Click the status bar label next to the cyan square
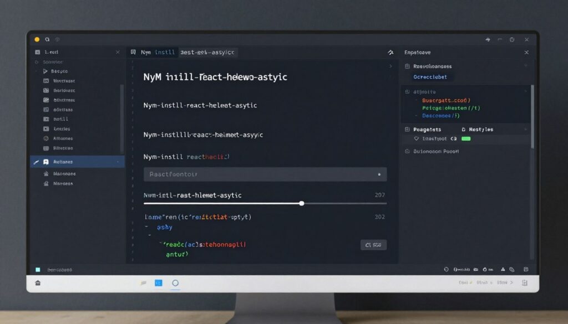 [x=59, y=270]
